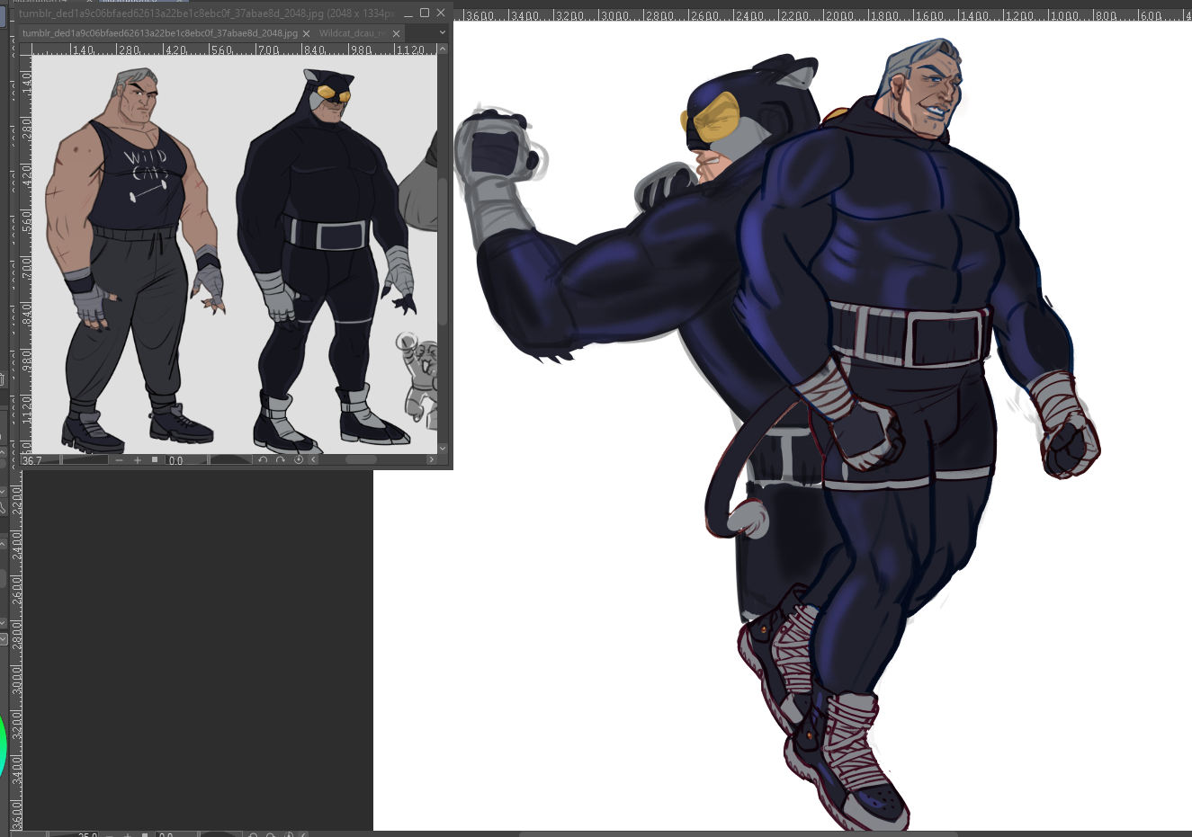Viewport: 1192px width, 837px height.
Task: Click the reference window horizontal scrollbar thumb
Action: 361,460
